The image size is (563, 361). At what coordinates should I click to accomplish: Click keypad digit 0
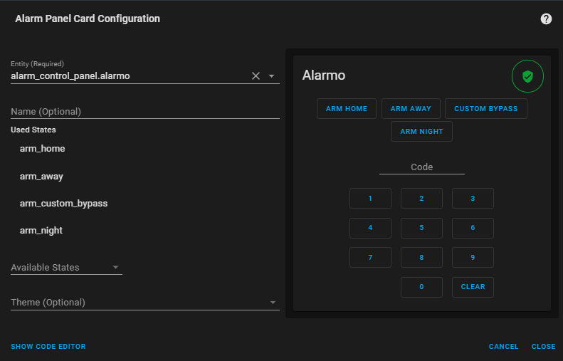pyautogui.click(x=421, y=287)
